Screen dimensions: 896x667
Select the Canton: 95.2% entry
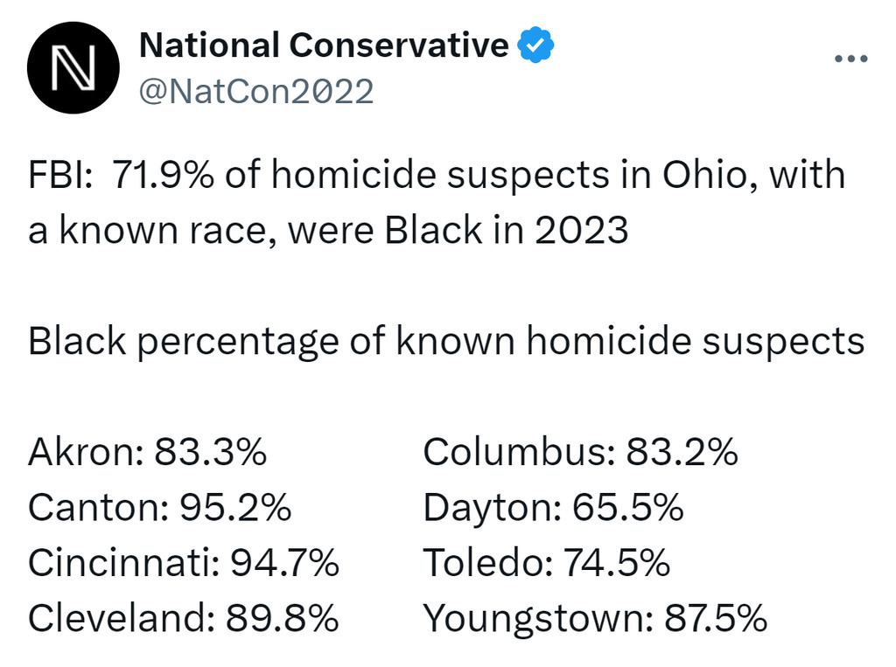160,507
